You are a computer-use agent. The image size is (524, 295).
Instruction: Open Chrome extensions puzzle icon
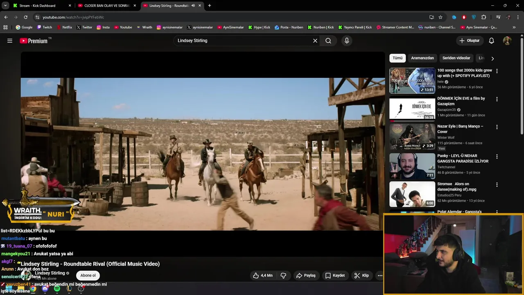click(x=484, y=17)
